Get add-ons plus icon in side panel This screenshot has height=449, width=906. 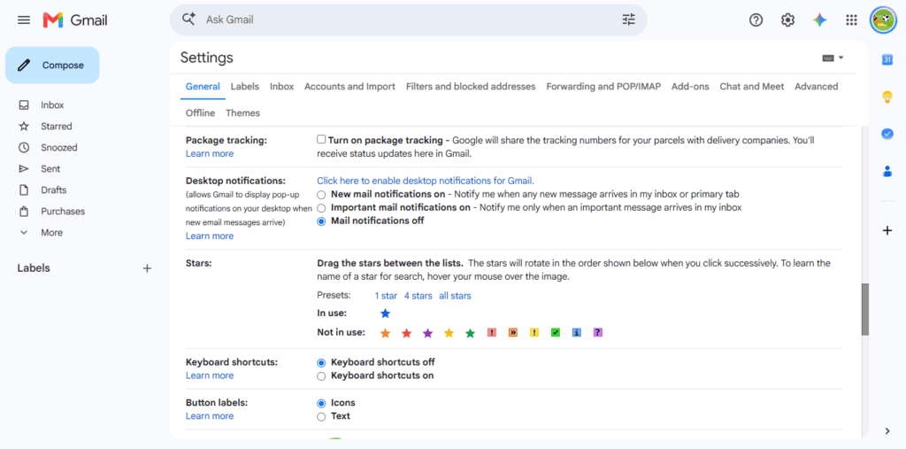(x=887, y=231)
